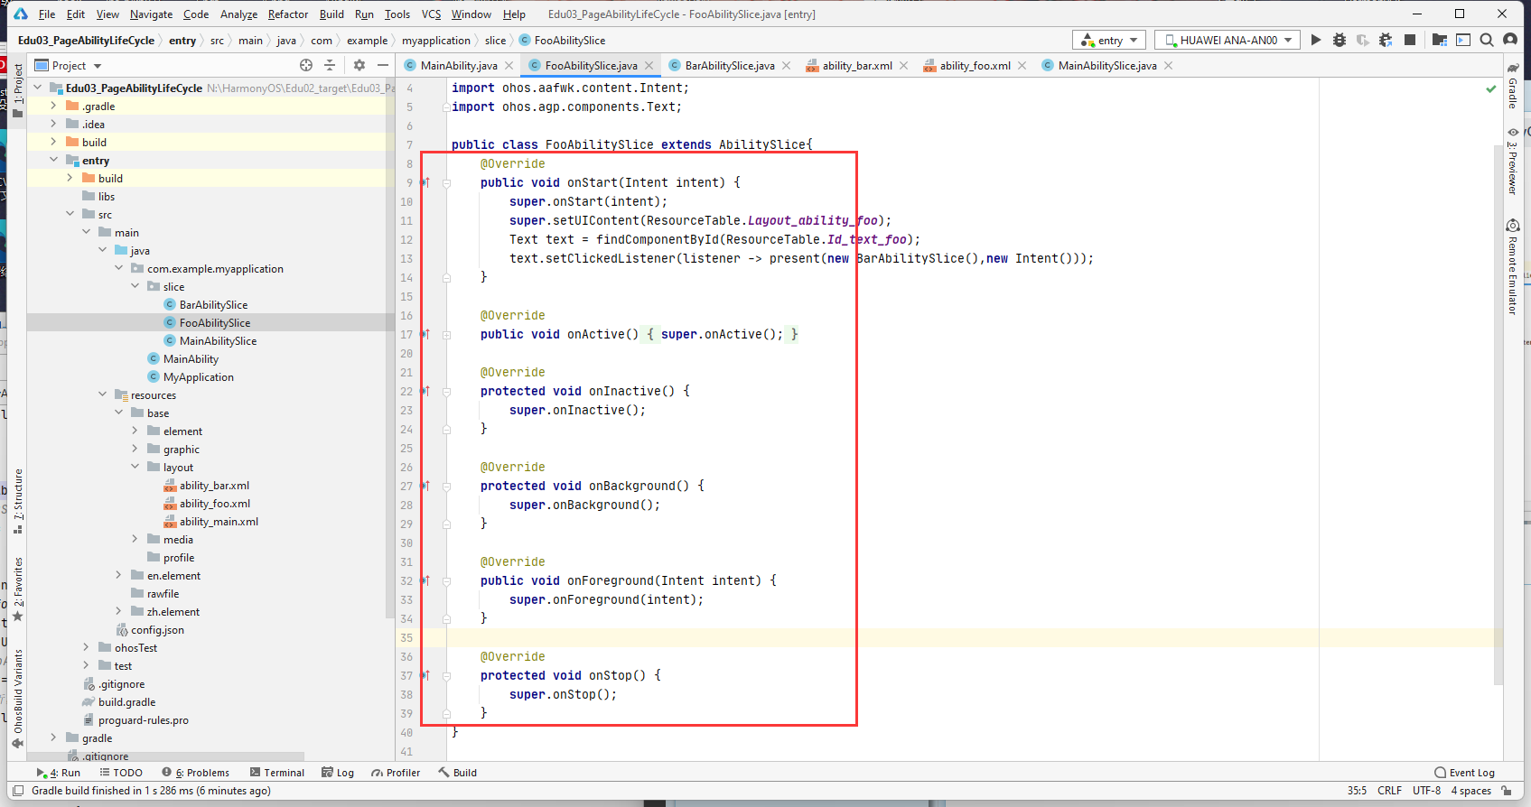Click override gutter icon for onStart

click(425, 182)
